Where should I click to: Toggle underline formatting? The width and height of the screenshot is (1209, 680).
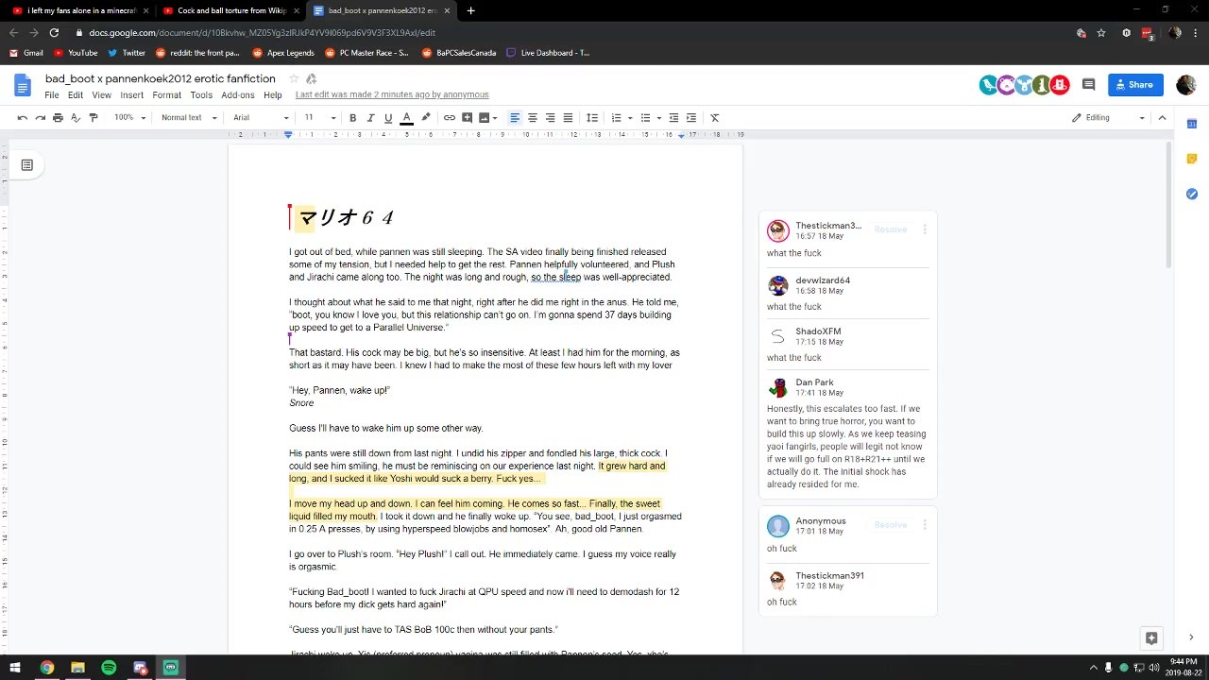coord(388,118)
